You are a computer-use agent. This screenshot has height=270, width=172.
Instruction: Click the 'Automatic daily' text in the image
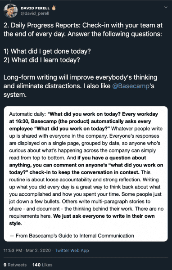click(27, 114)
